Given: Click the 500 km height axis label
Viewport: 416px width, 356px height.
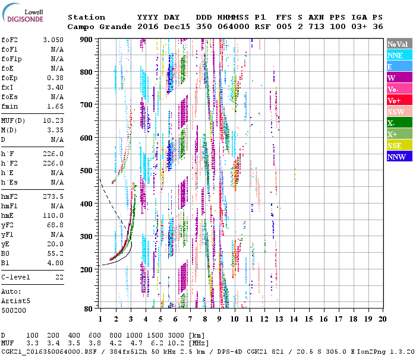Looking at the screenshot, I should (x=86, y=171).
